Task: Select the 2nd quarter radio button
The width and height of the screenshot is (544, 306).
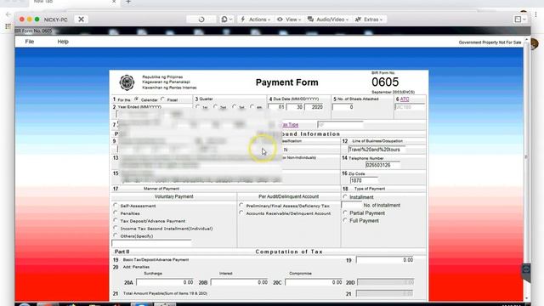Action: (x=216, y=107)
